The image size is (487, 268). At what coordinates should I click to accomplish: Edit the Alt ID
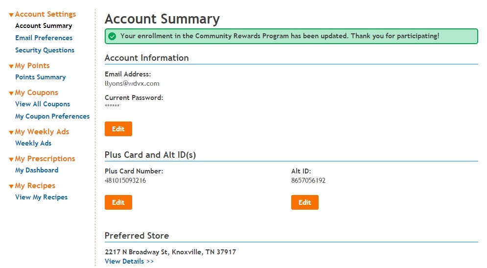coord(304,202)
